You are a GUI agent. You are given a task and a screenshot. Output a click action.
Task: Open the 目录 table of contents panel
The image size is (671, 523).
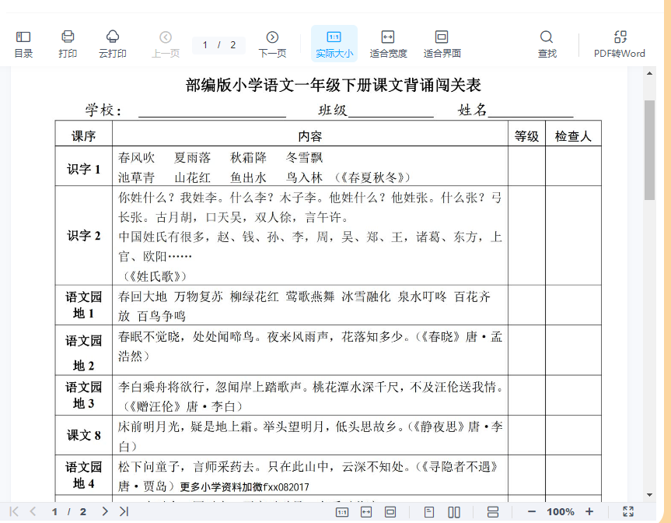click(23, 44)
